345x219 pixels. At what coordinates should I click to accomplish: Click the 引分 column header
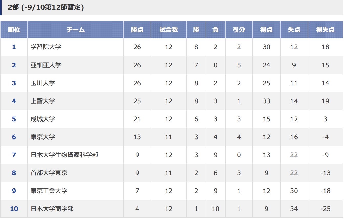click(x=239, y=30)
